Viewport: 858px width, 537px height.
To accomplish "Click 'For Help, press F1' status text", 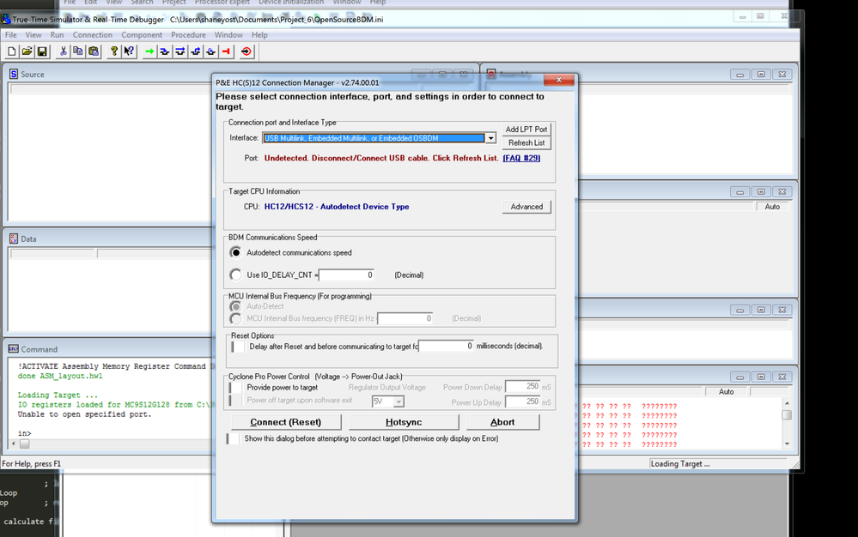I will coord(31,464).
